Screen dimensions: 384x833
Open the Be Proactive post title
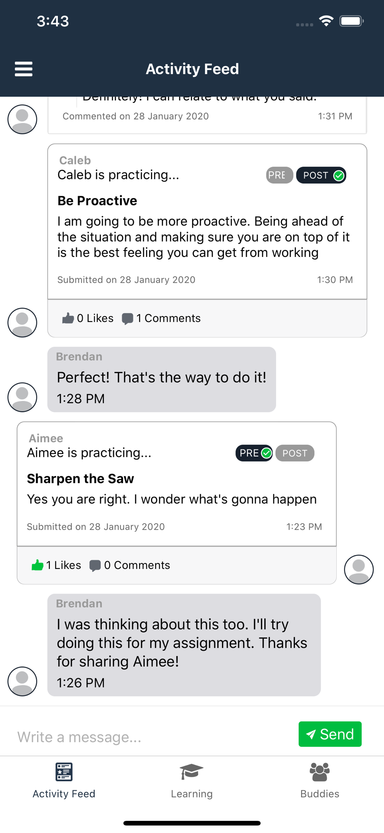click(x=97, y=201)
